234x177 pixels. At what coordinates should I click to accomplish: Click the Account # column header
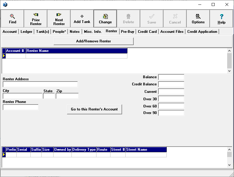[x=16, y=51]
